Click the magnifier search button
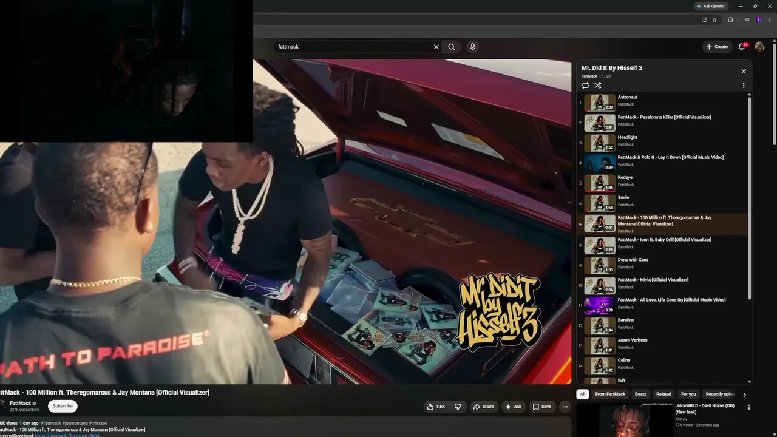Image resolution: width=777 pixels, height=437 pixels. pyautogui.click(x=452, y=47)
